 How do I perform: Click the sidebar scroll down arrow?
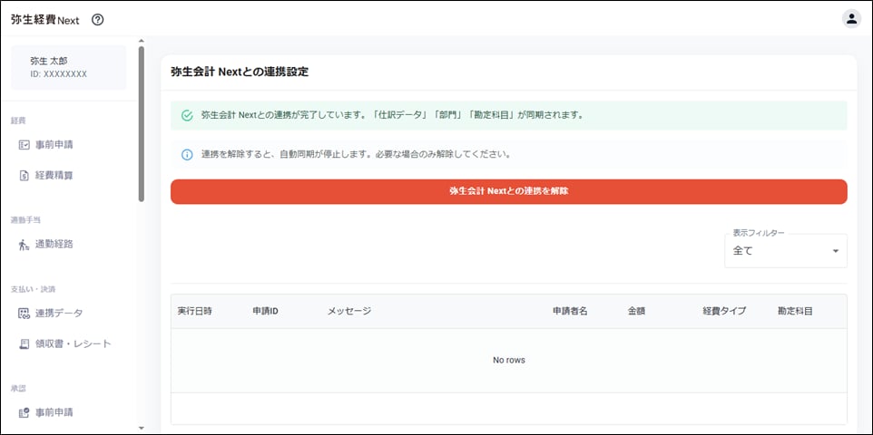point(142,428)
